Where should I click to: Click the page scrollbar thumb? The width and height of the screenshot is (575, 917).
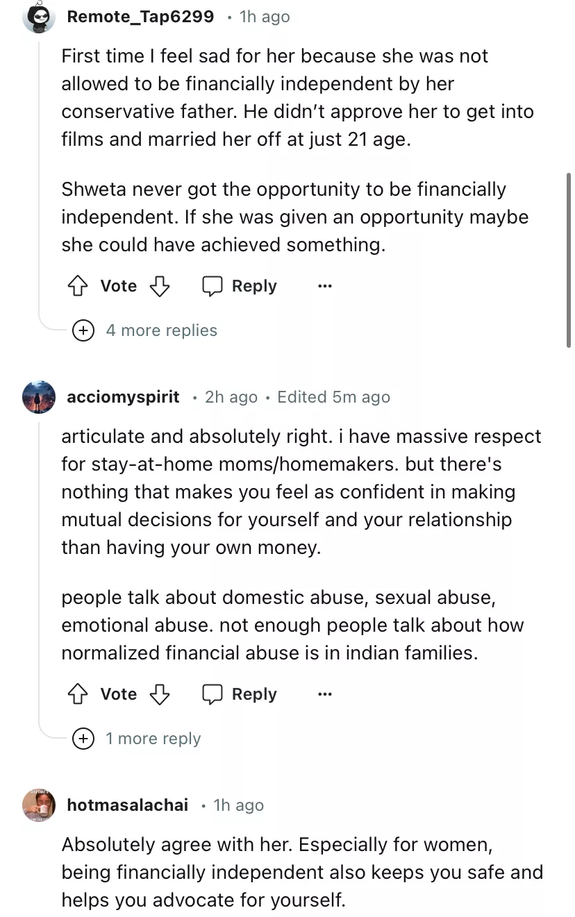569,260
